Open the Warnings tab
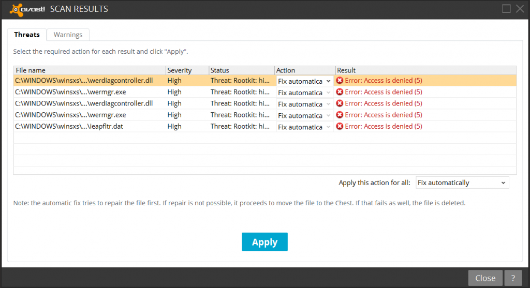 68,35
